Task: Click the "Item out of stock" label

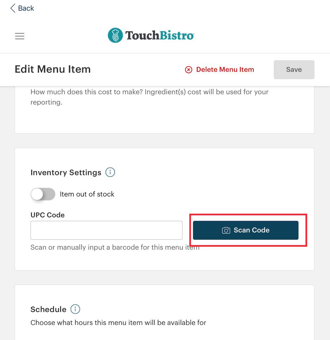Action: click(x=87, y=194)
